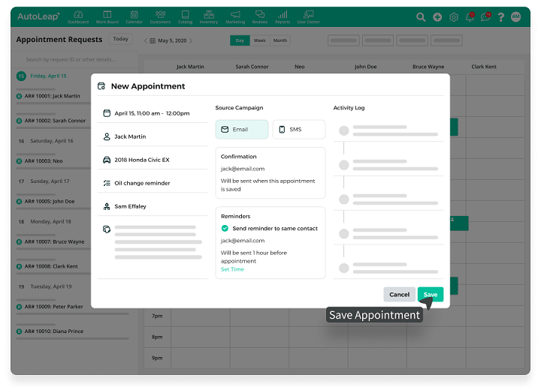This screenshot has width=541, height=387.
Task: Open the notifications bell icon
Action: click(x=470, y=17)
